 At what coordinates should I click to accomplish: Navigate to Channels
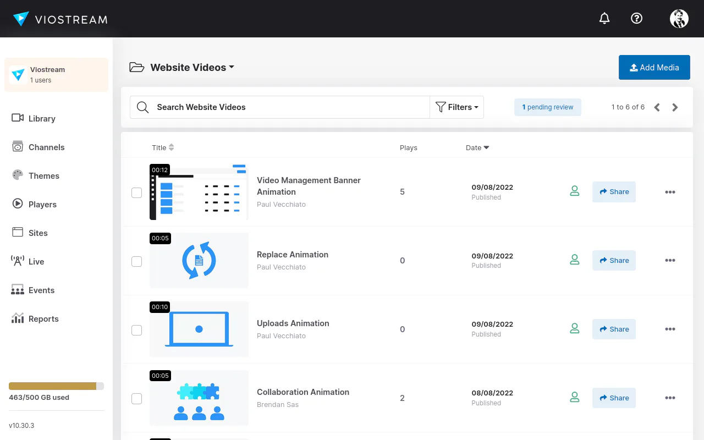(x=38, y=147)
